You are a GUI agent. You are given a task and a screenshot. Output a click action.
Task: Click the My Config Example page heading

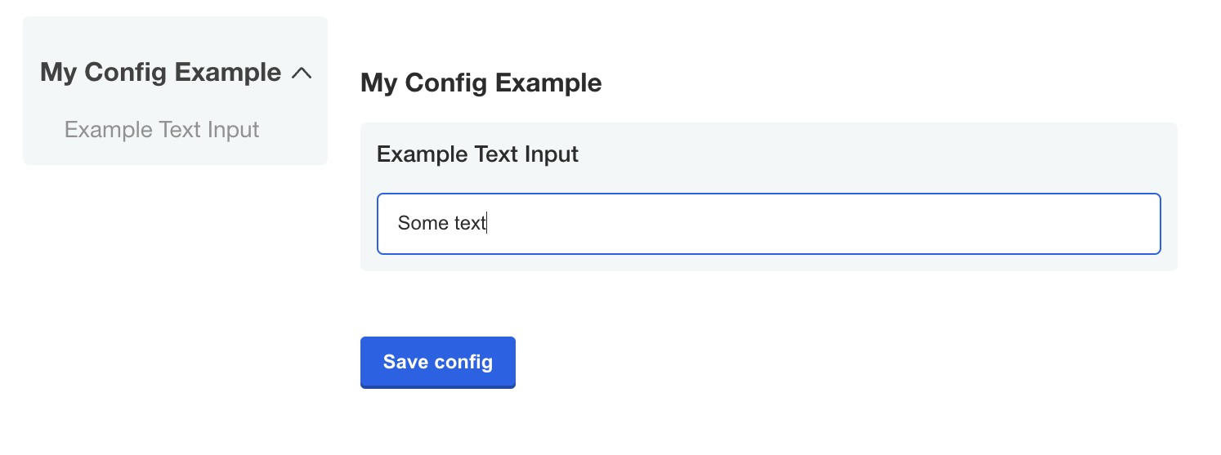[481, 83]
